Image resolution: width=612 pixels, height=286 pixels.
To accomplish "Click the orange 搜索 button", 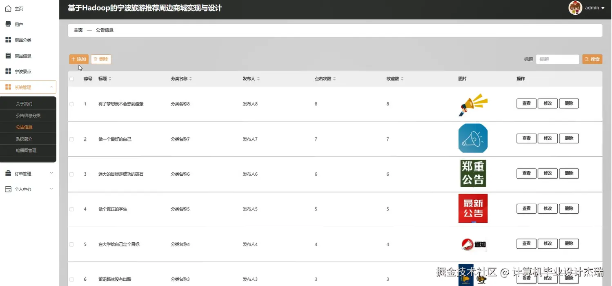I will pyautogui.click(x=592, y=59).
